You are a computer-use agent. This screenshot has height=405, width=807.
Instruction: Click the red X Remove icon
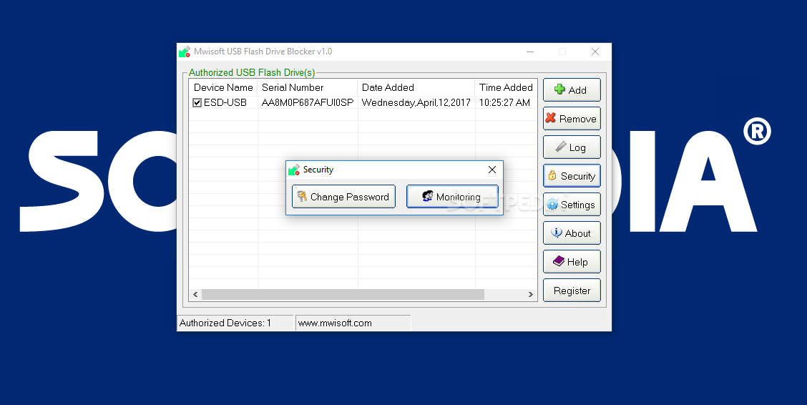551,118
